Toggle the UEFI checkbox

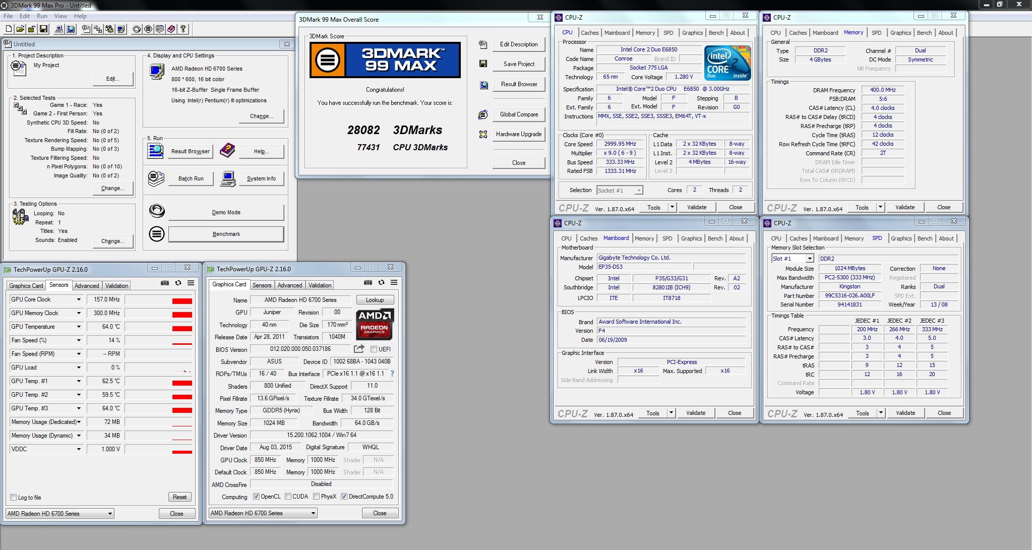click(x=374, y=349)
